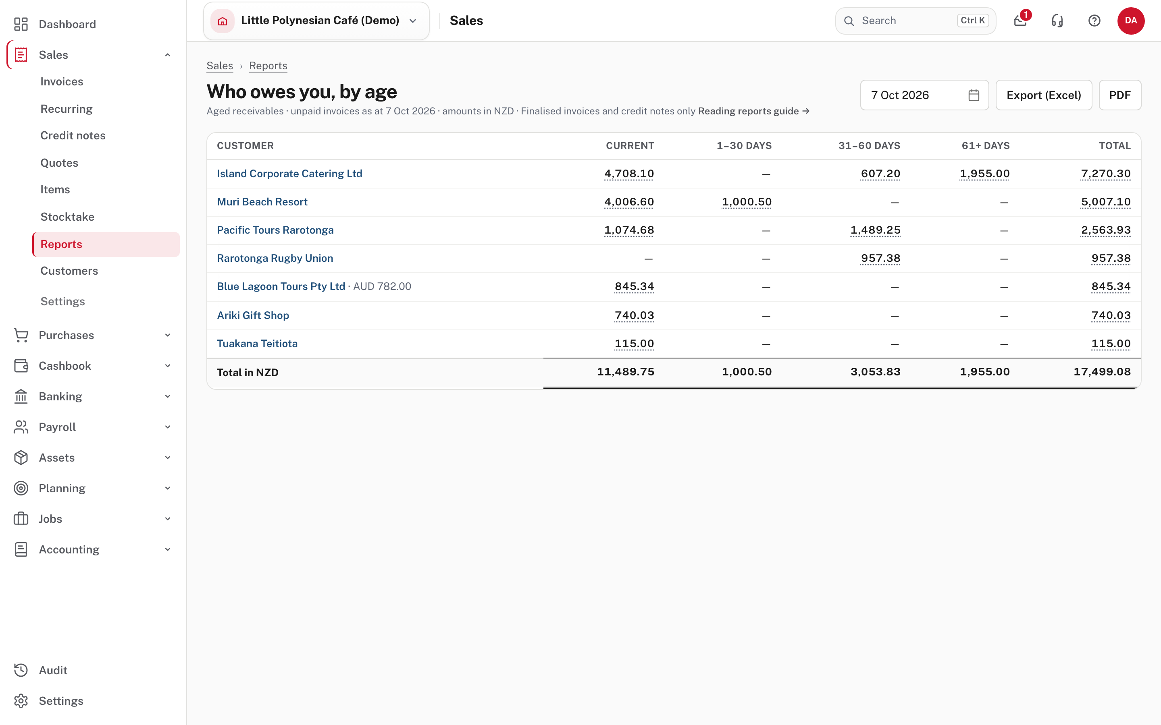
Task: Click the 7 Oct 2026 date input
Action: (924, 95)
